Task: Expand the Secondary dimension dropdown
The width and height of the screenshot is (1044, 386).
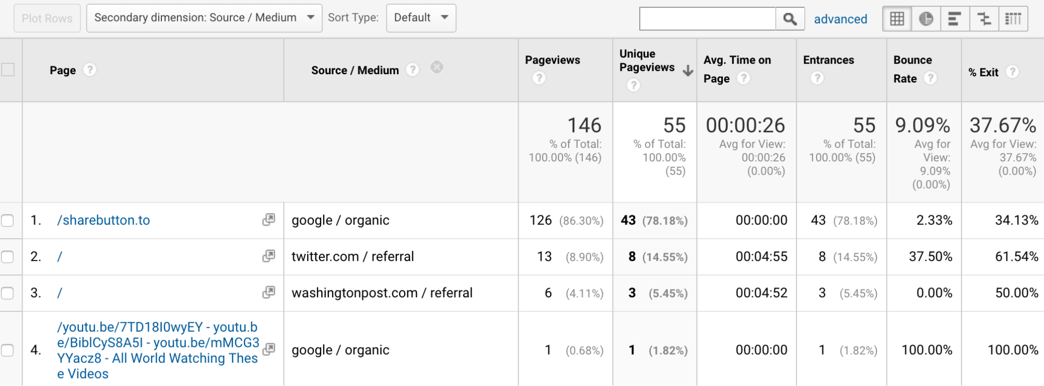Action: click(x=204, y=18)
